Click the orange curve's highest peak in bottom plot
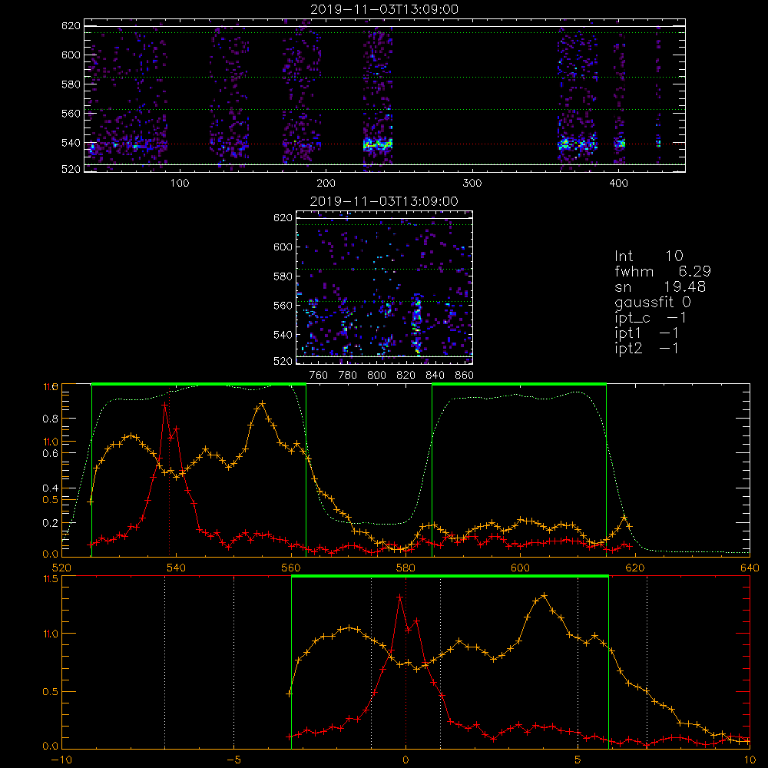768x768 pixels. [545, 596]
